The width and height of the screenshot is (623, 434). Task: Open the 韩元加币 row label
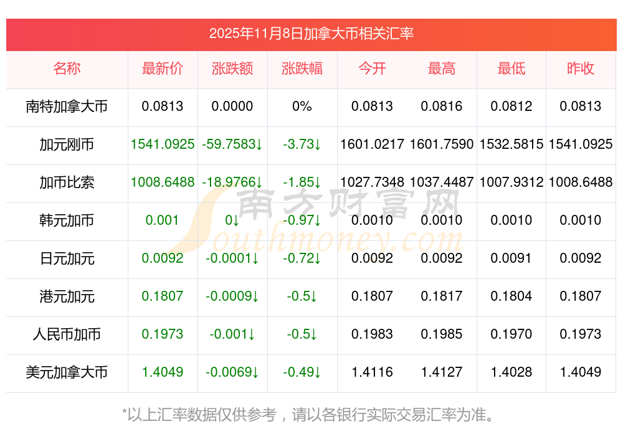point(67,220)
